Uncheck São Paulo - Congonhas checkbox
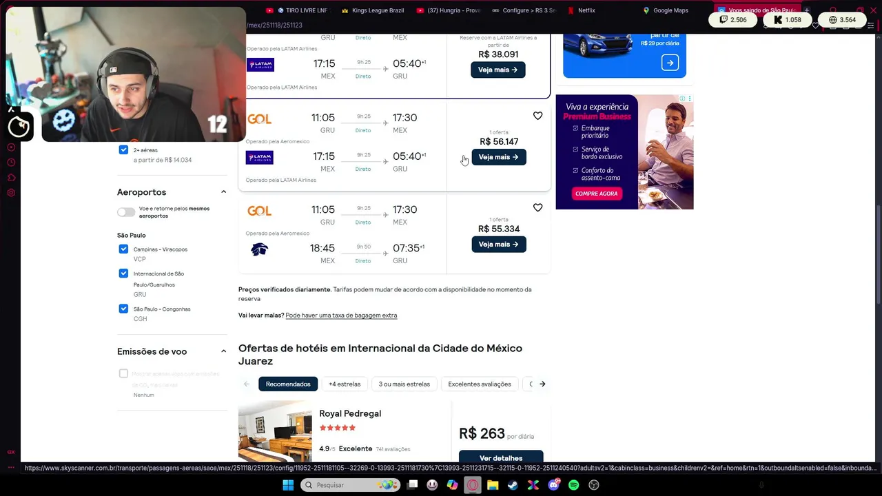882x496 pixels. (123, 309)
